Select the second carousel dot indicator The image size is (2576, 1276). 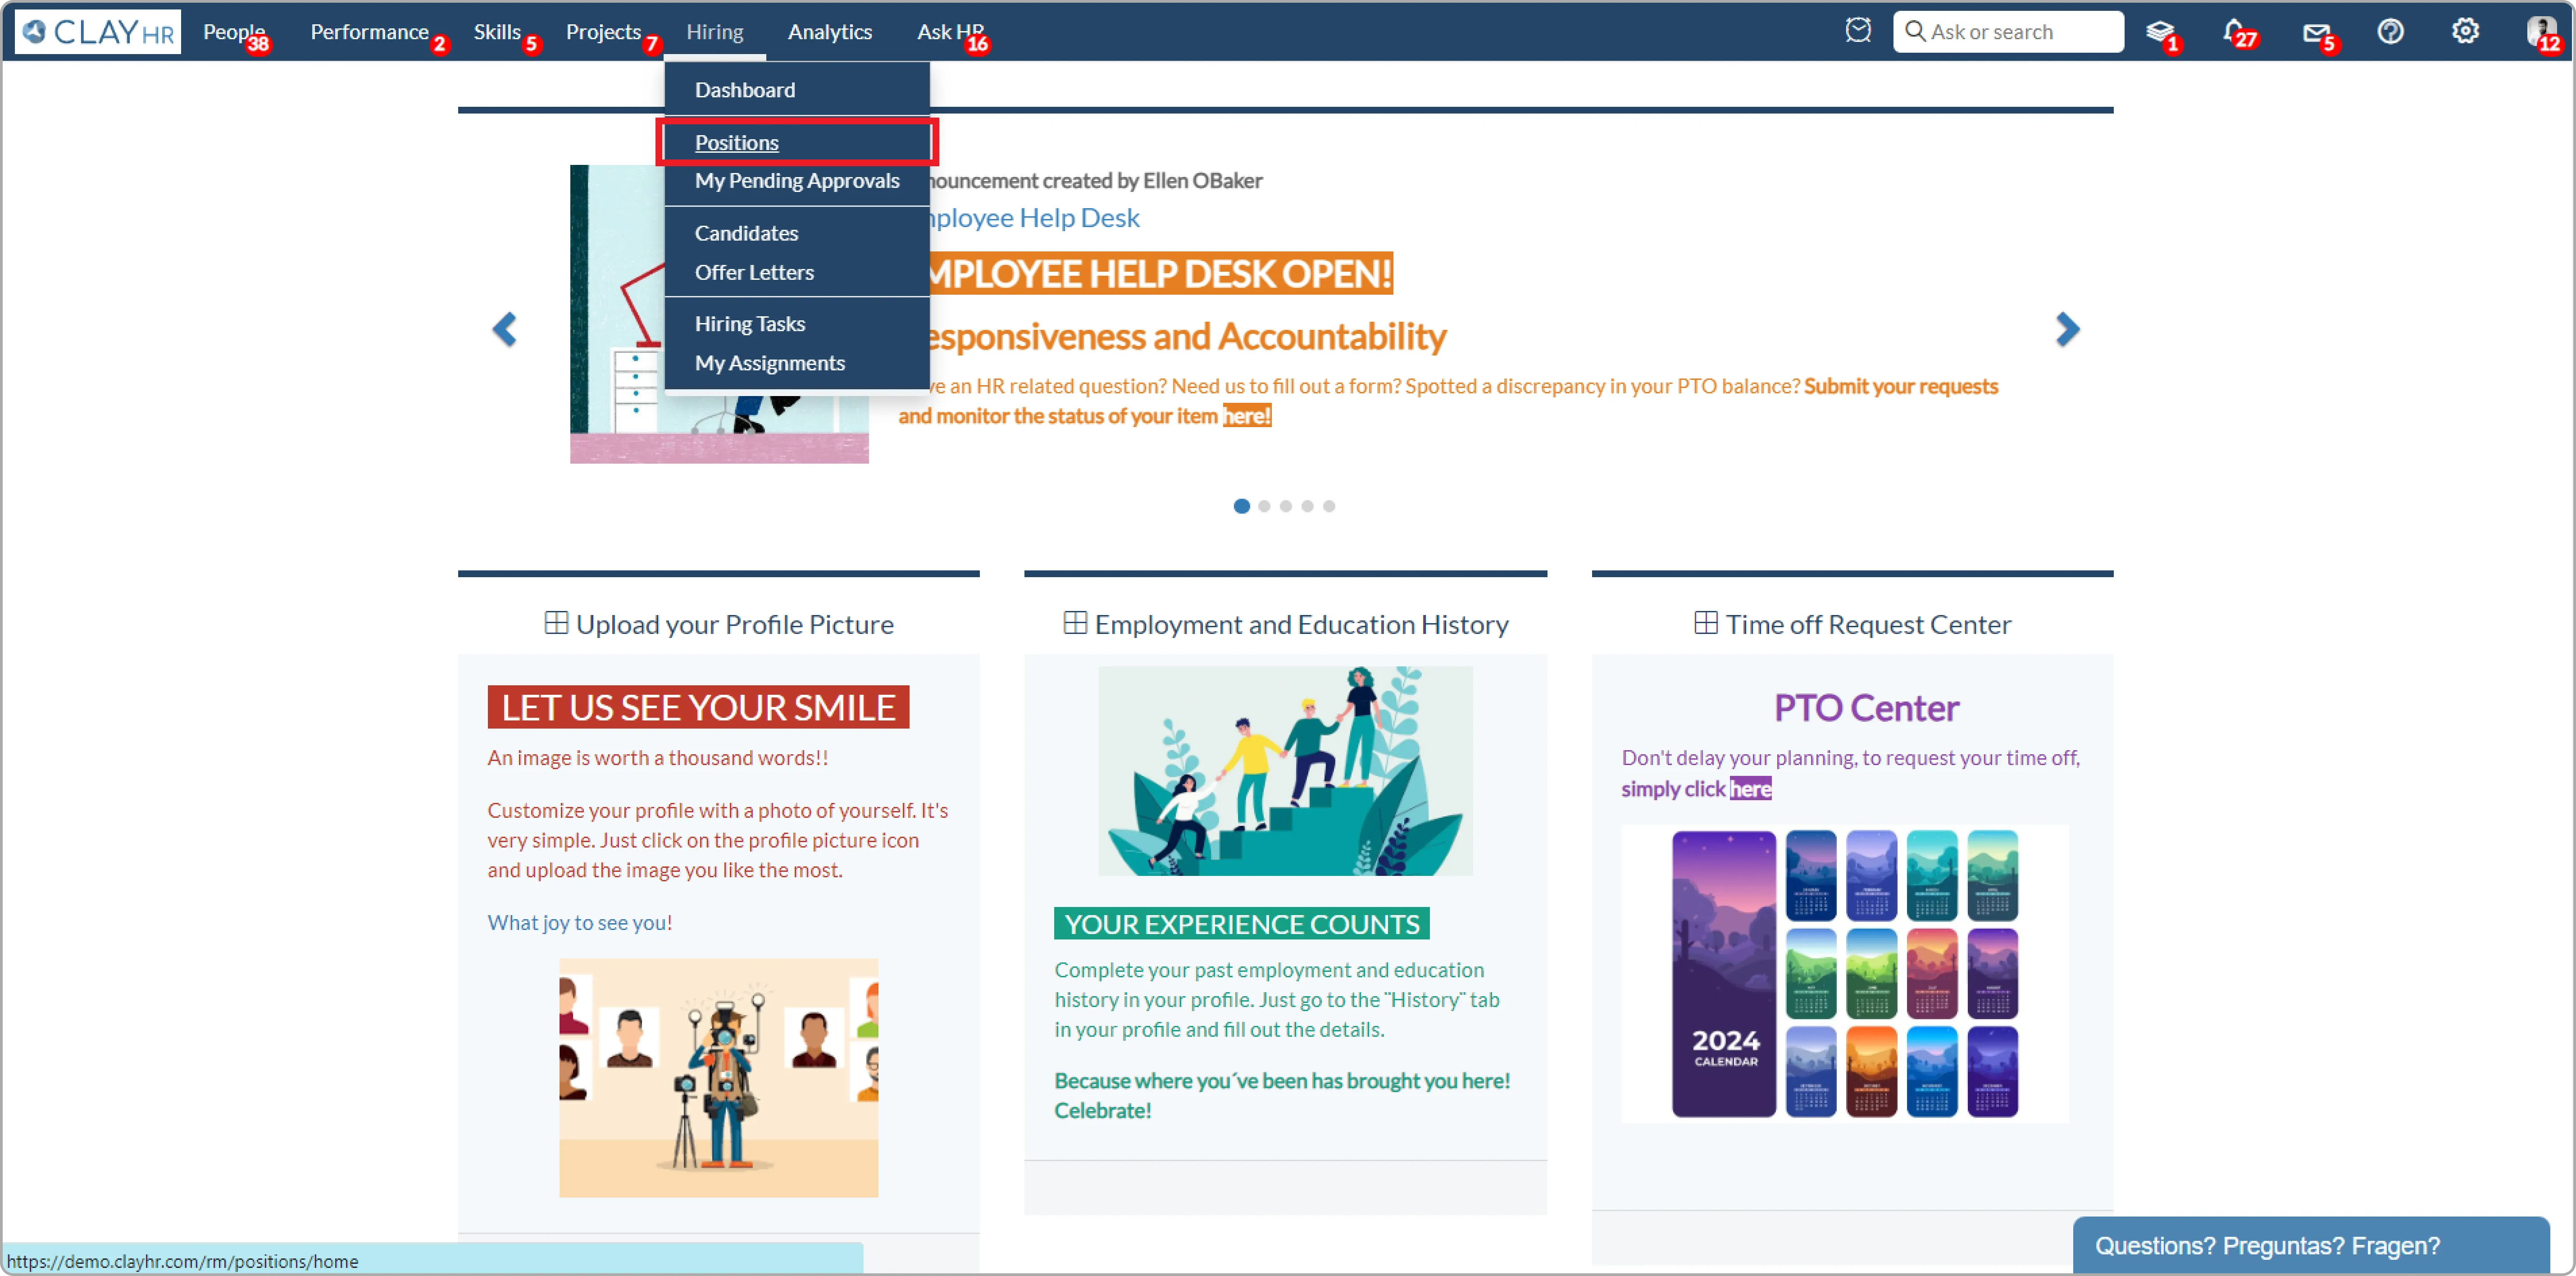1264,506
